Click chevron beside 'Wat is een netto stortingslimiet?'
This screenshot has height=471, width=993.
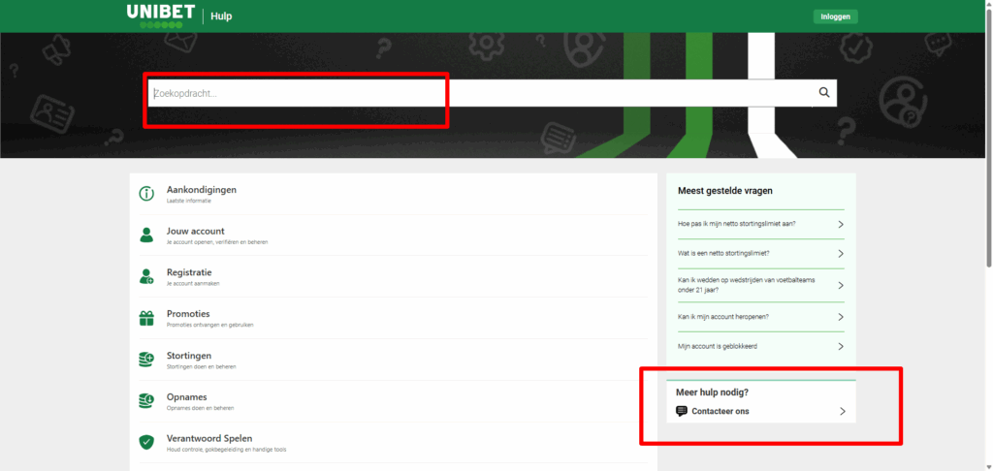(x=841, y=253)
